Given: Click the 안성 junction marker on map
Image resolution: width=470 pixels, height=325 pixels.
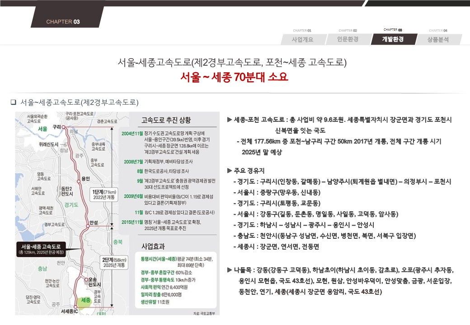Looking at the screenshot, I should [88, 226].
